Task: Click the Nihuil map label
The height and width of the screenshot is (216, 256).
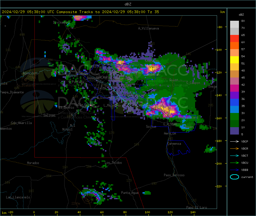Action: pyautogui.click(x=67, y=129)
